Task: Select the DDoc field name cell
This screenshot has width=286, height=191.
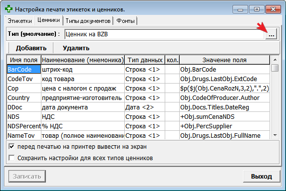Action: point(24,107)
